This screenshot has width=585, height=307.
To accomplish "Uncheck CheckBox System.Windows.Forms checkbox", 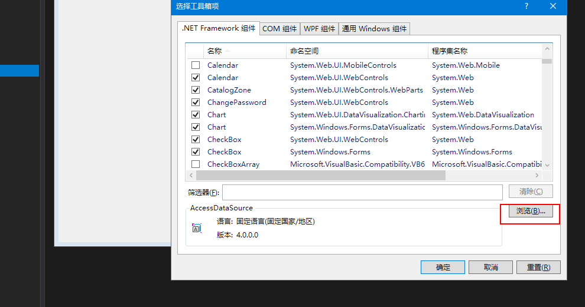I will [x=196, y=152].
